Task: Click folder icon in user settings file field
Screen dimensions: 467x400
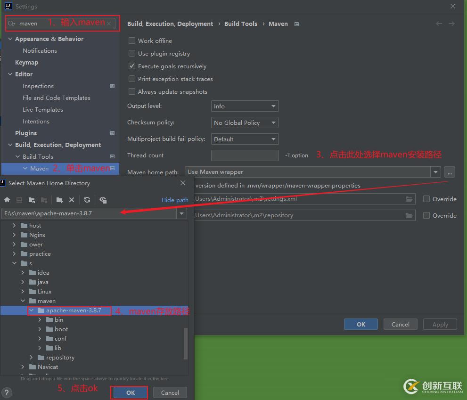Action: (x=410, y=199)
